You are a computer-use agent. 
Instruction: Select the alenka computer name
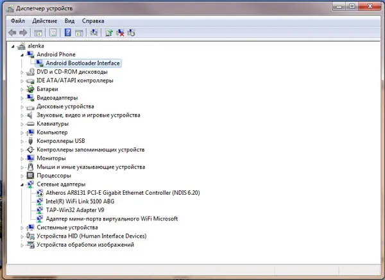(x=36, y=46)
